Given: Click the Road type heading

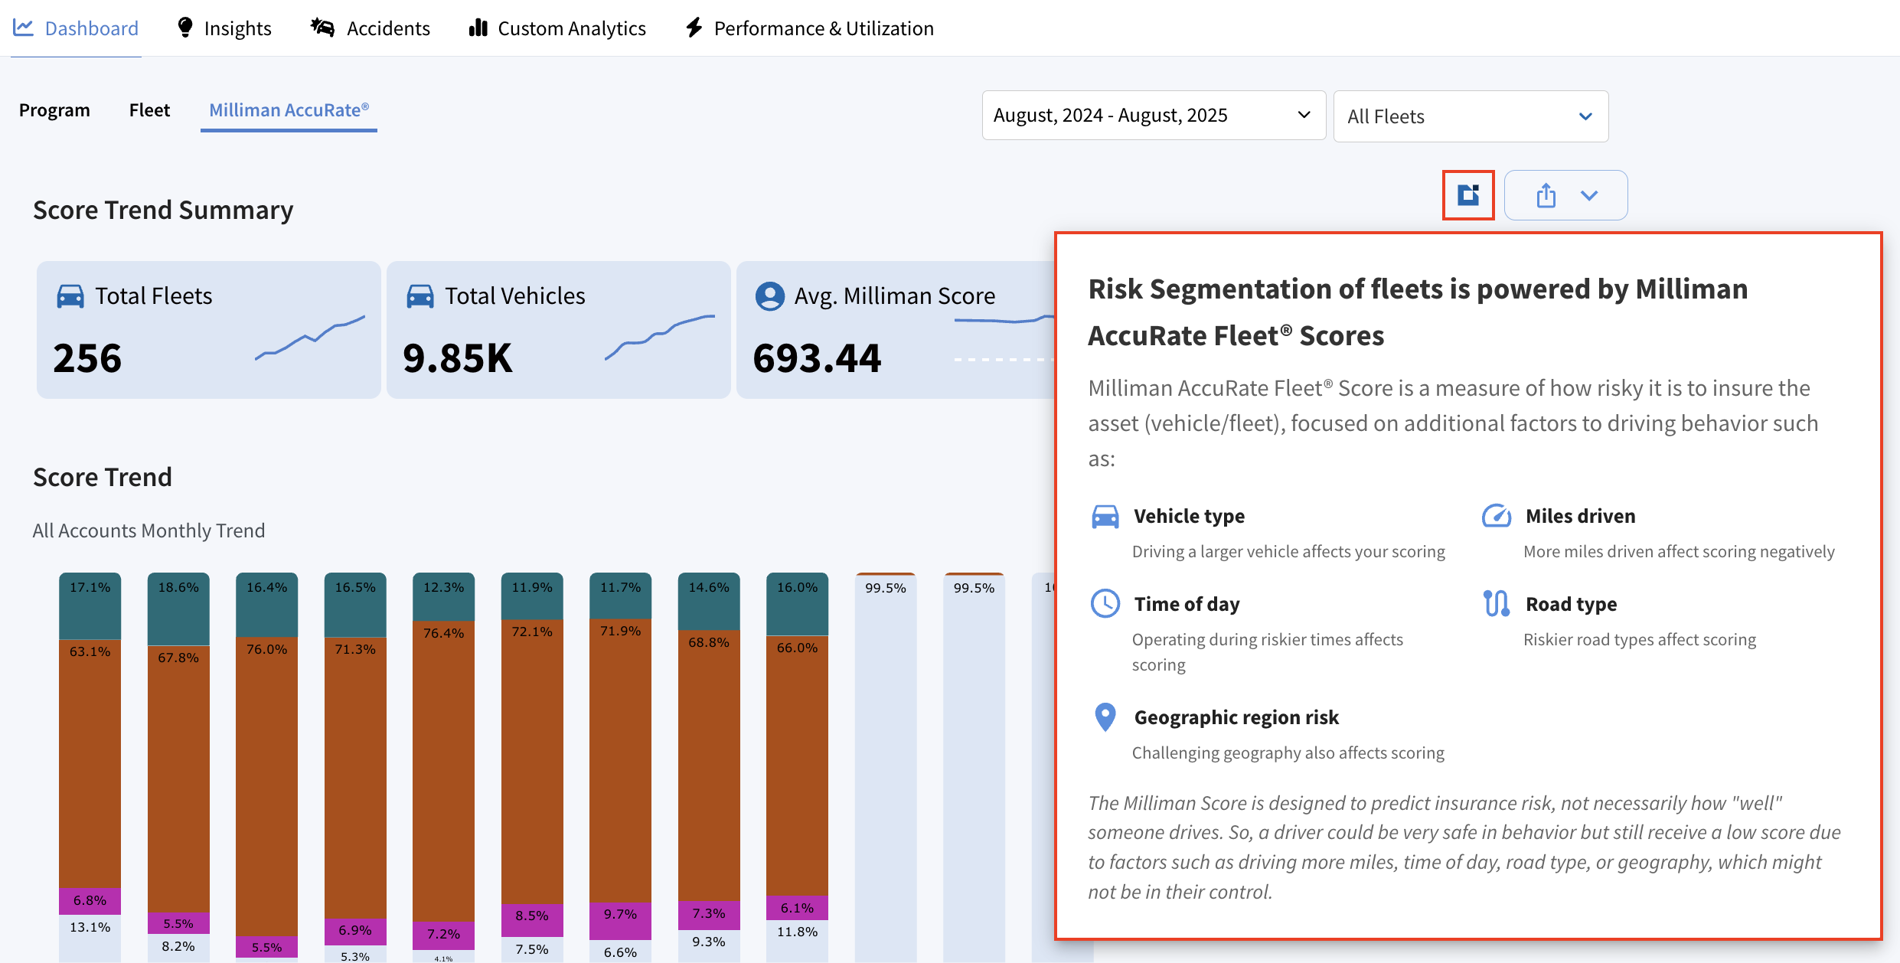Looking at the screenshot, I should coord(1571,604).
